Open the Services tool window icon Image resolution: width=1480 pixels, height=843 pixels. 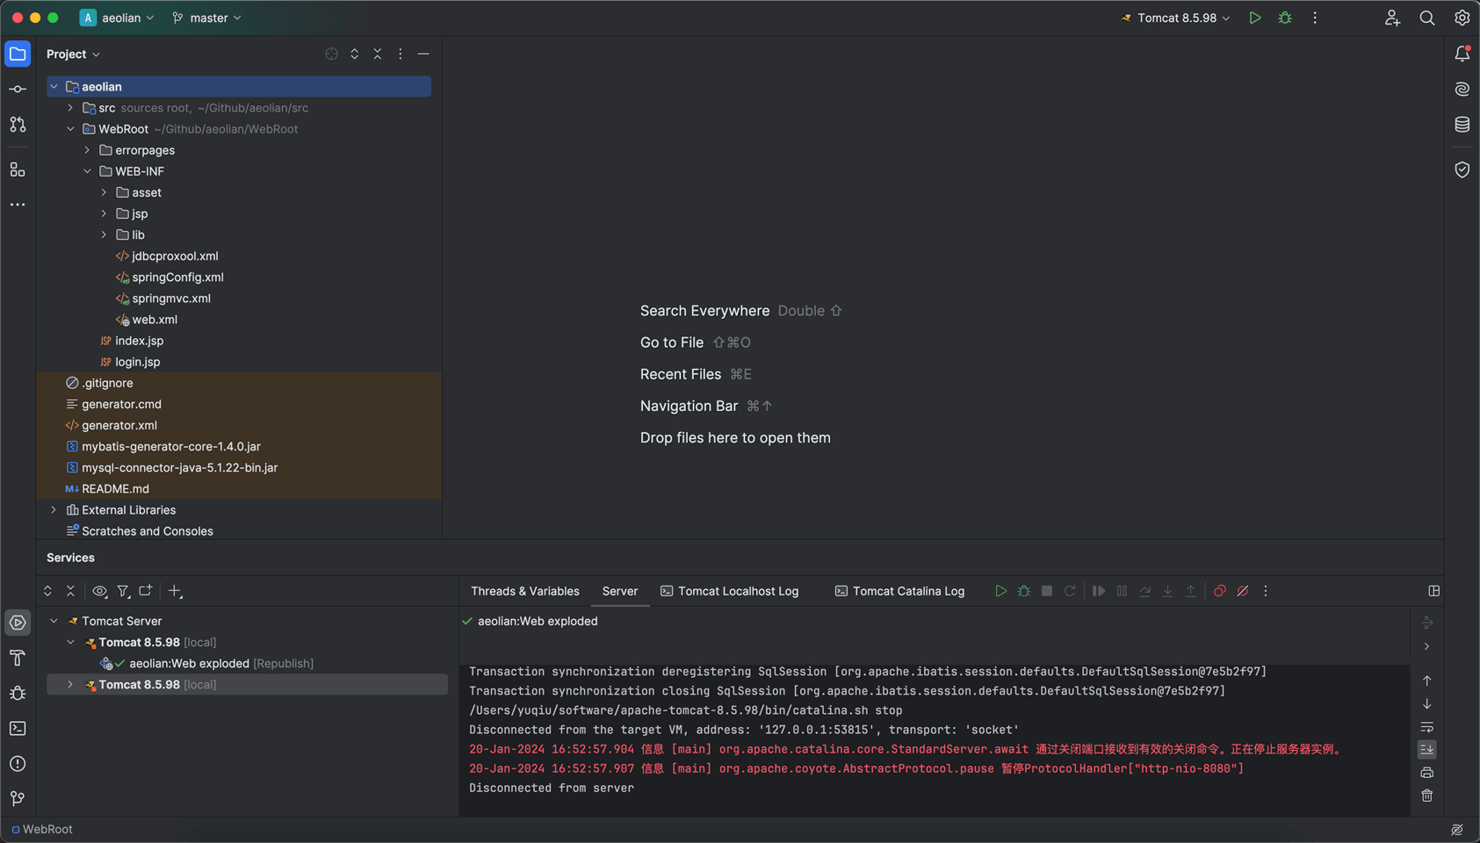(x=18, y=623)
